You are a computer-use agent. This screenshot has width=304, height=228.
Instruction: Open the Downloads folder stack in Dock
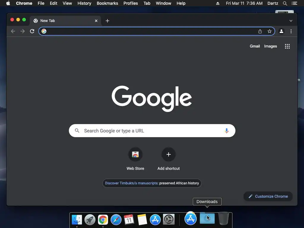pyautogui.click(x=207, y=218)
